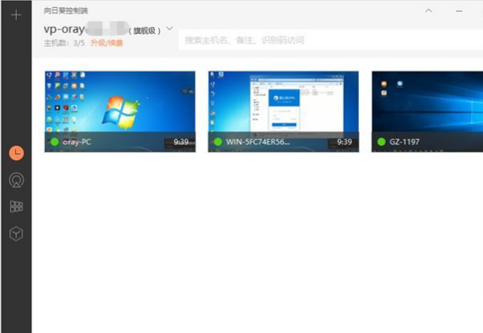This screenshot has height=333, width=483.
Task: Click the up-chevron button in title bar
Action: pos(428,10)
